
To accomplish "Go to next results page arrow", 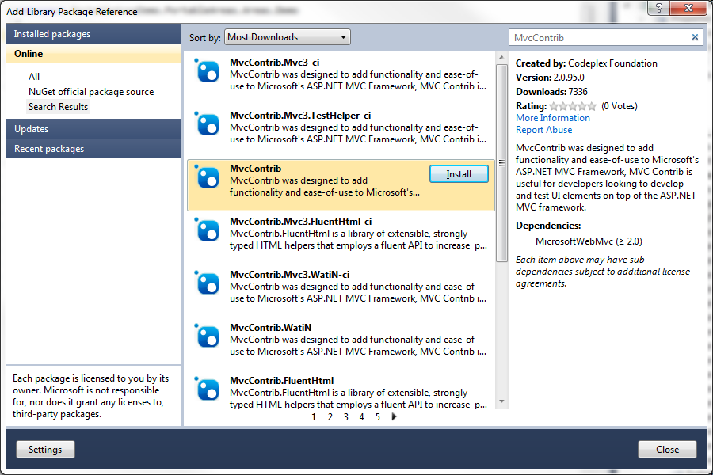I will point(394,416).
